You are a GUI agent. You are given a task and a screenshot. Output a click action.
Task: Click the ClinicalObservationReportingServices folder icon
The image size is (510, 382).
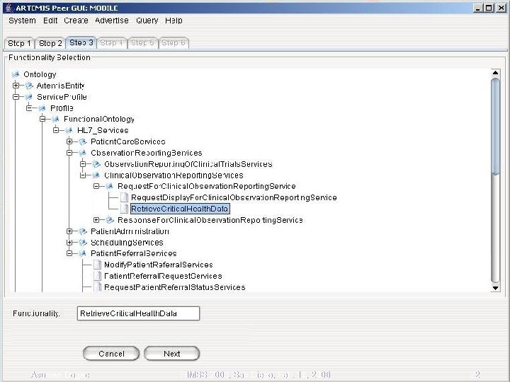tap(96, 175)
